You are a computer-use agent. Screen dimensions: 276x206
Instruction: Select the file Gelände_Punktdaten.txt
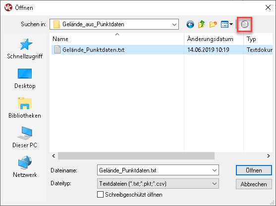(94, 50)
